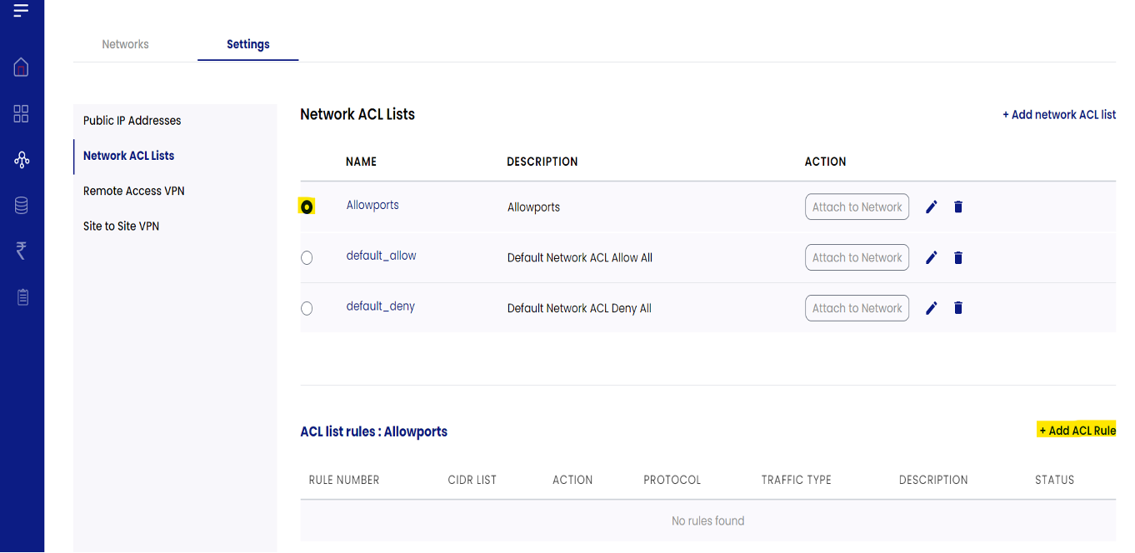1135x553 pixels.
Task: Click the clipboard reports sidebar icon
Action: pyautogui.click(x=22, y=296)
